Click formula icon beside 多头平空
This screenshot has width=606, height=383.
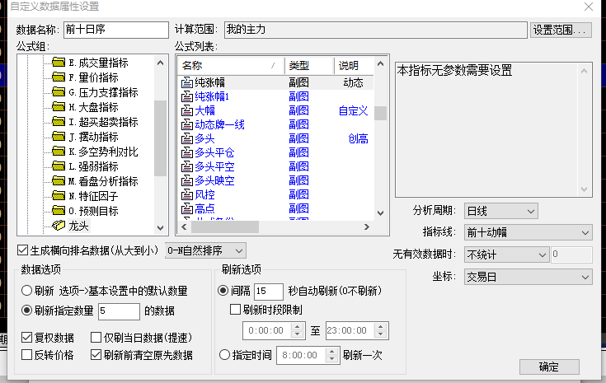(x=187, y=166)
